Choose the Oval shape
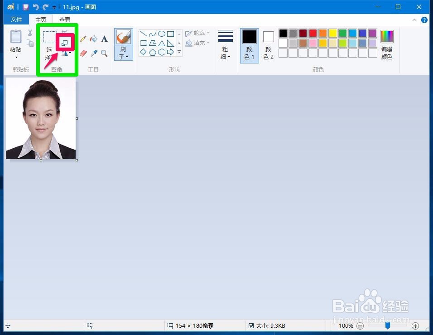Image resolution: width=433 pixels, height=335 pixels. [x=162, y=34]
